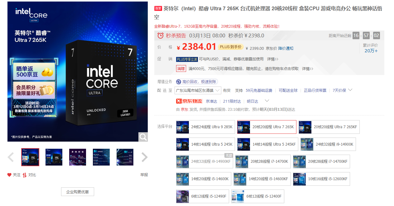The height and width of the screenshot is (206, 394).
Task: Choose 24核24线程 Ultra 9 285K option
Action: tap(205, 127)
